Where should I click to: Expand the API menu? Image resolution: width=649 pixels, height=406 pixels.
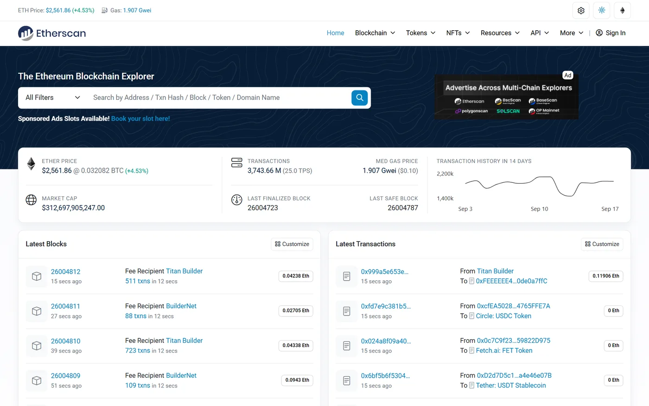tap(540, 33)
